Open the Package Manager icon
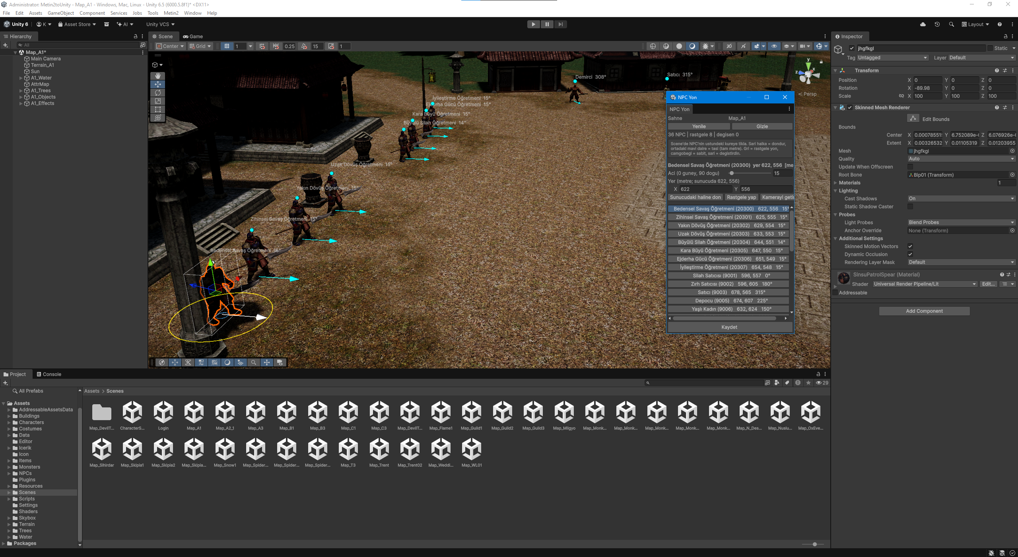This screenshot has width=1018, height=557. (106, 24)
